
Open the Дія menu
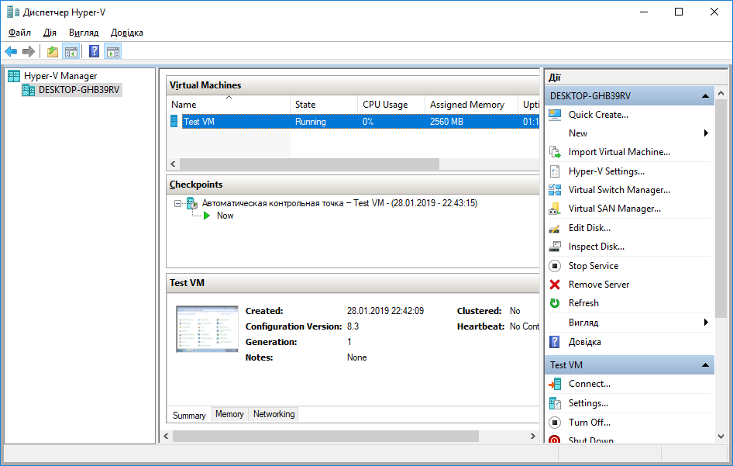[x=50, y=33]
